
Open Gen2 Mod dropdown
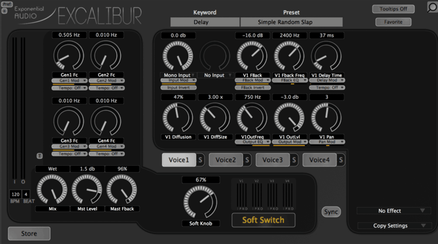tap(106, 81)
